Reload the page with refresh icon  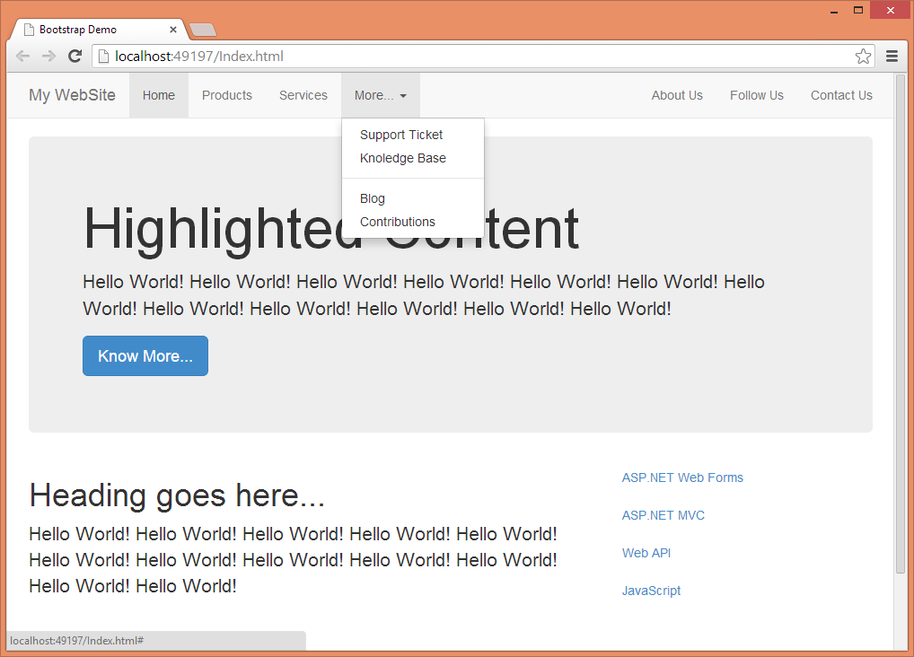pos(75,57)
